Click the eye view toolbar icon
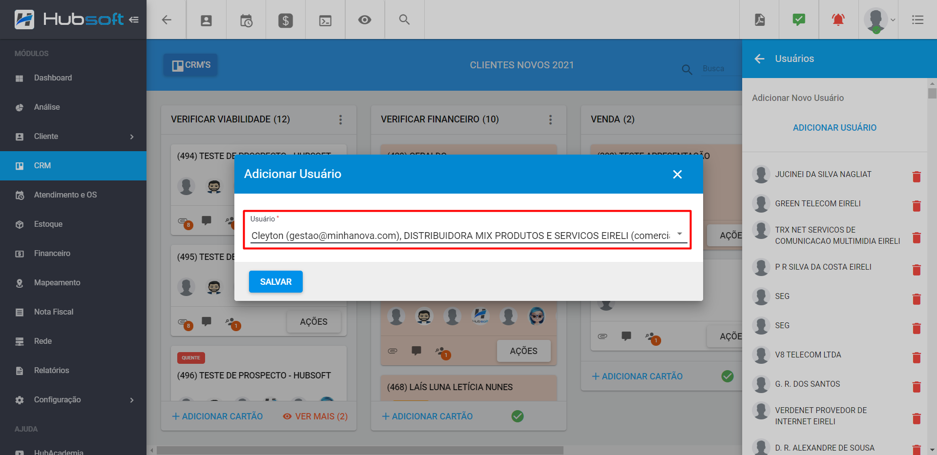Viewport: 937px width, 455px height. pos(365,20)
